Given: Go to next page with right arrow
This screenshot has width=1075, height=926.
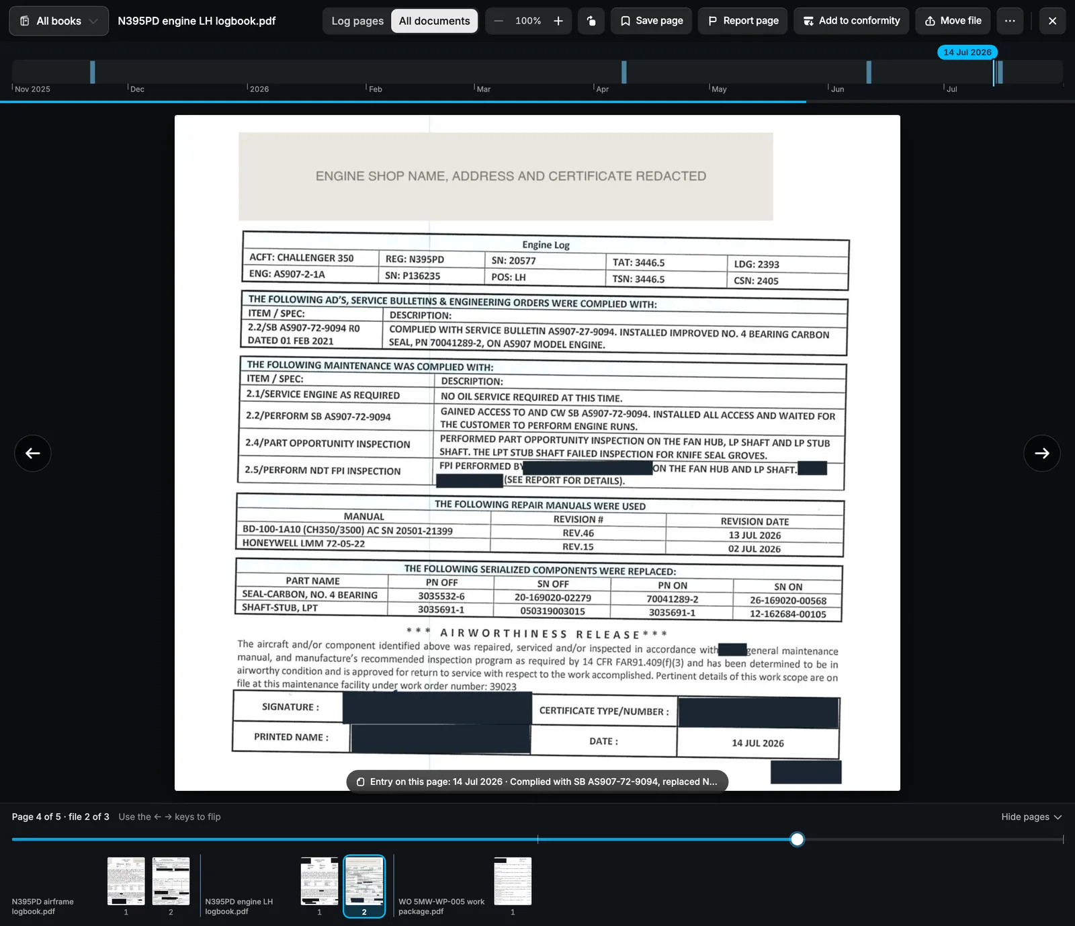Looking at the screenshot, I should coord(1042,453).
